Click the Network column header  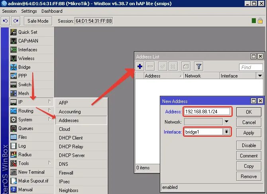202,76
